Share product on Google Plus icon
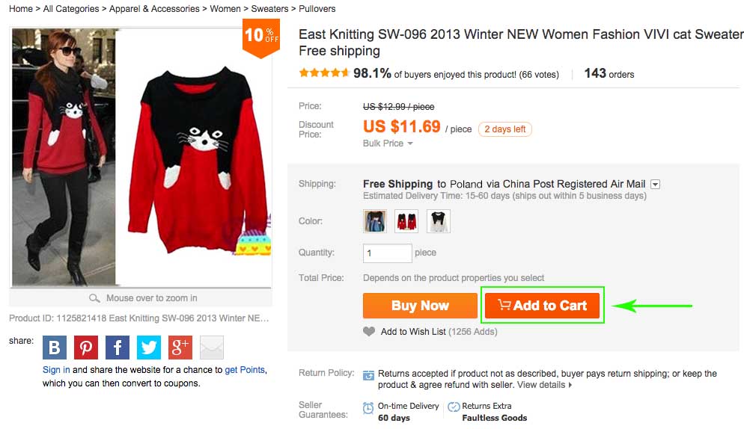This screenshot has height=429, width=744. (180, 348)
